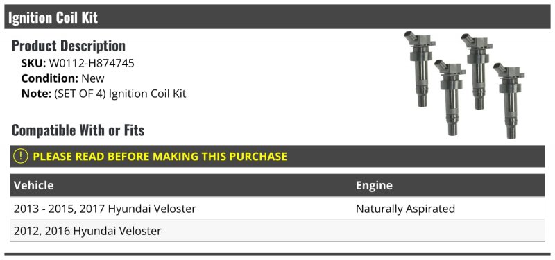Click the Compatible With or Fits heading
555x260 pixels.
pyautogui.click(x=78, y=130)
